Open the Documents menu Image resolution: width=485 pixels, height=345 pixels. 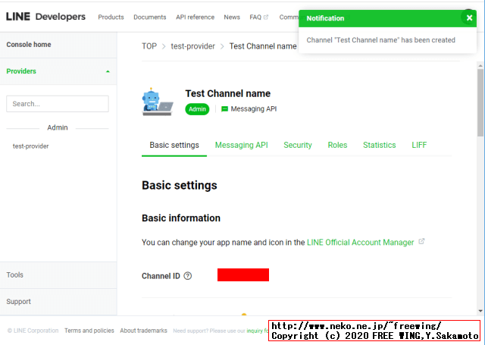click(x=150, y=17)
